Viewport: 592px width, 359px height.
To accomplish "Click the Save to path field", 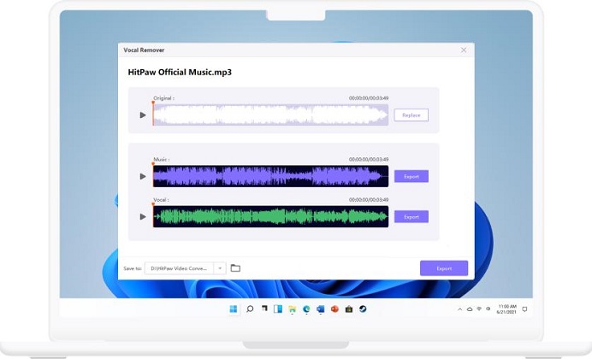I will pyautogui.click(x=179, y=268).
